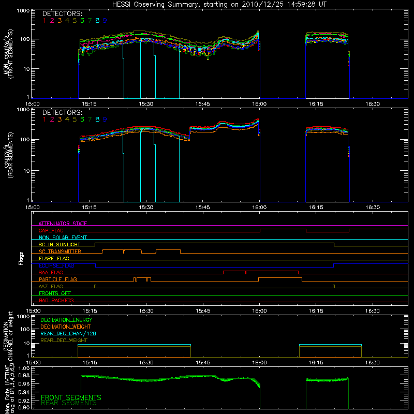Click 15:00 tick under front segments plot
This screenshot has width=414, height=414.
tap(33, 104)
